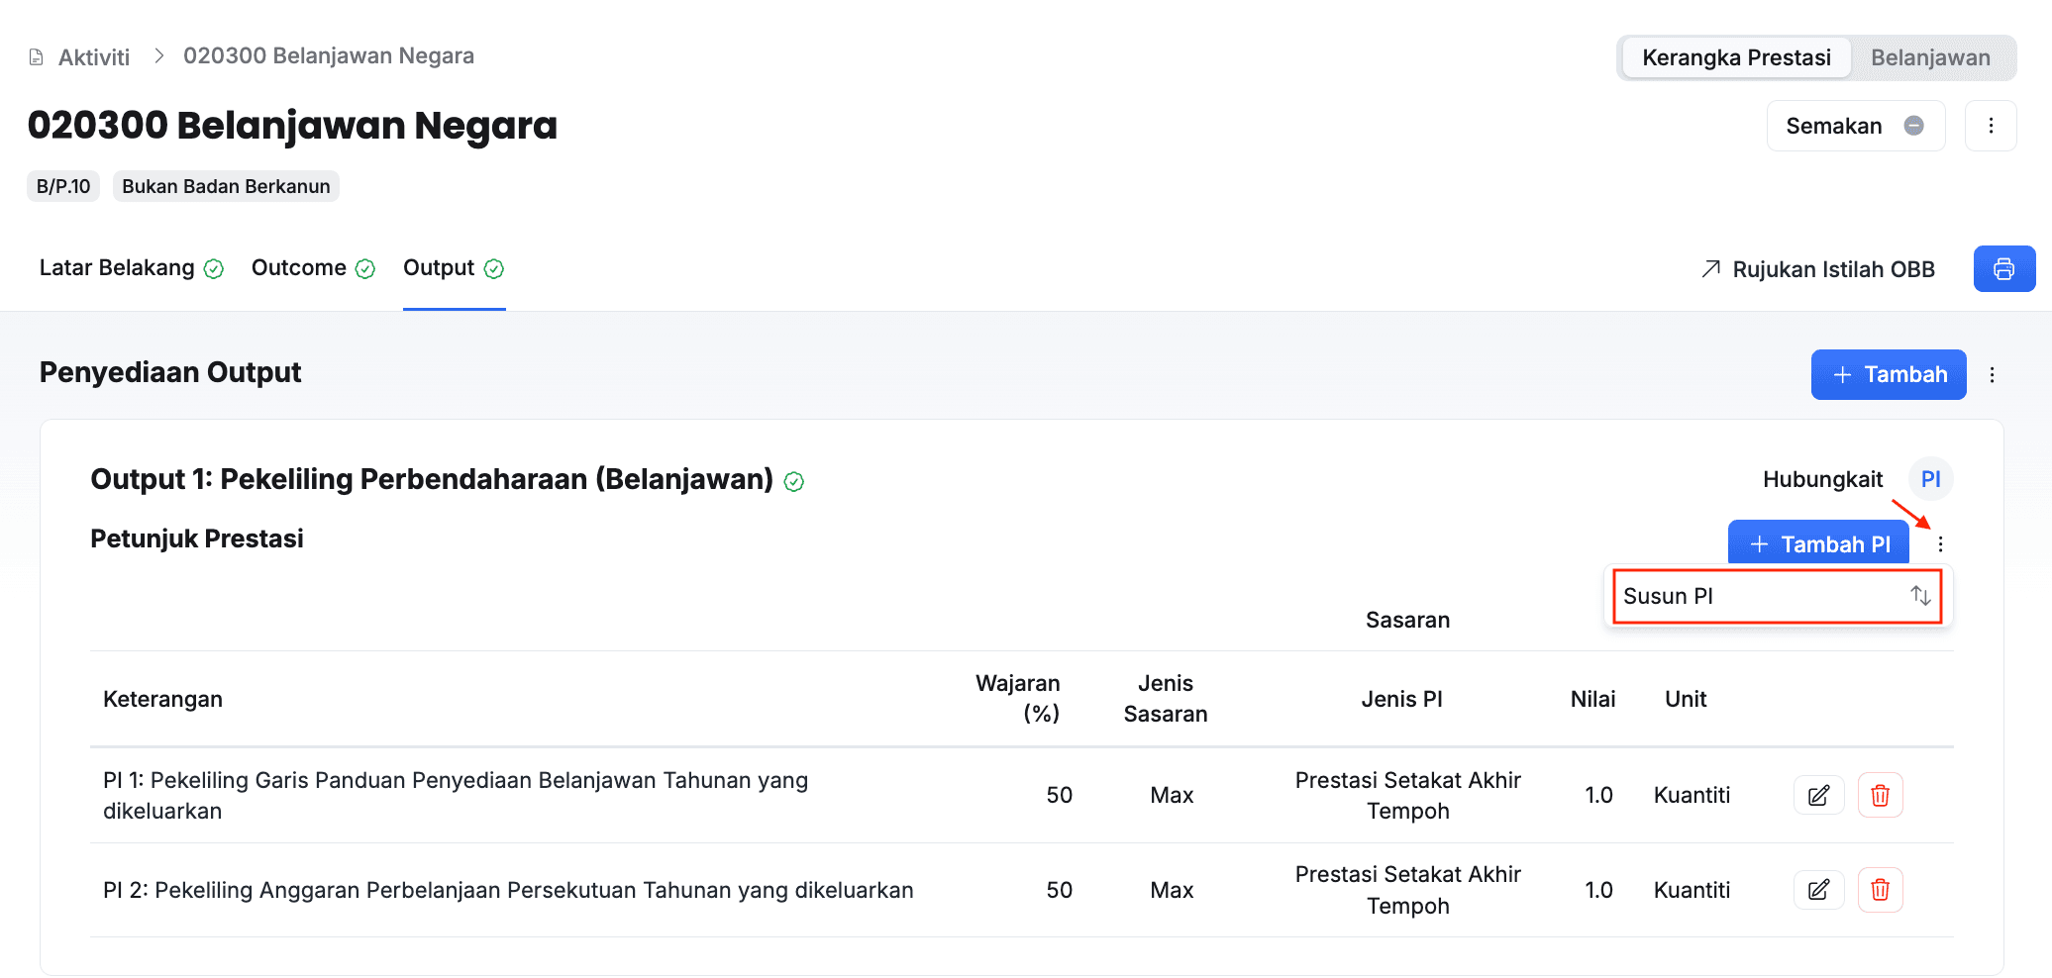Open the Semakan status dropdown
Screen dimensions: 2052x978
[x=1855, y=126]
